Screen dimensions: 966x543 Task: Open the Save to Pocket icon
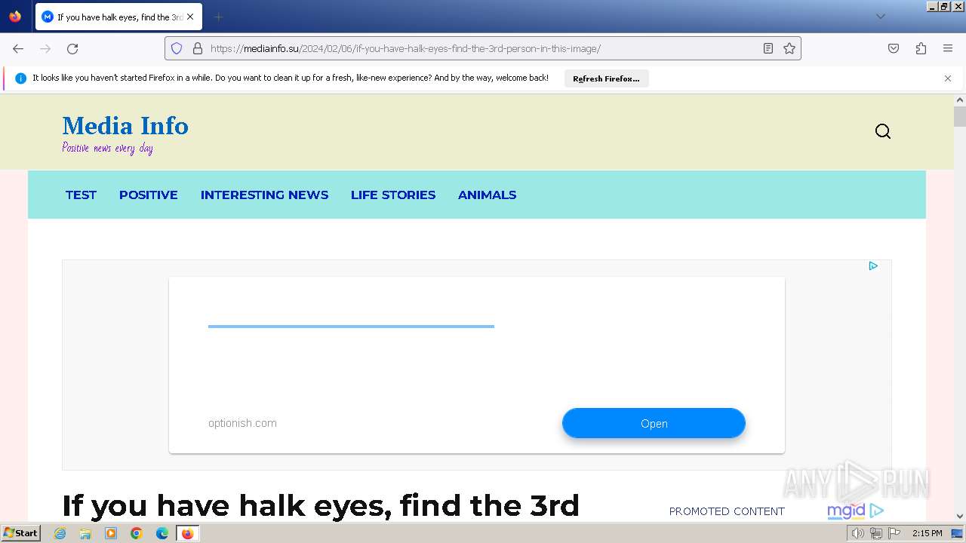point(894,48)
